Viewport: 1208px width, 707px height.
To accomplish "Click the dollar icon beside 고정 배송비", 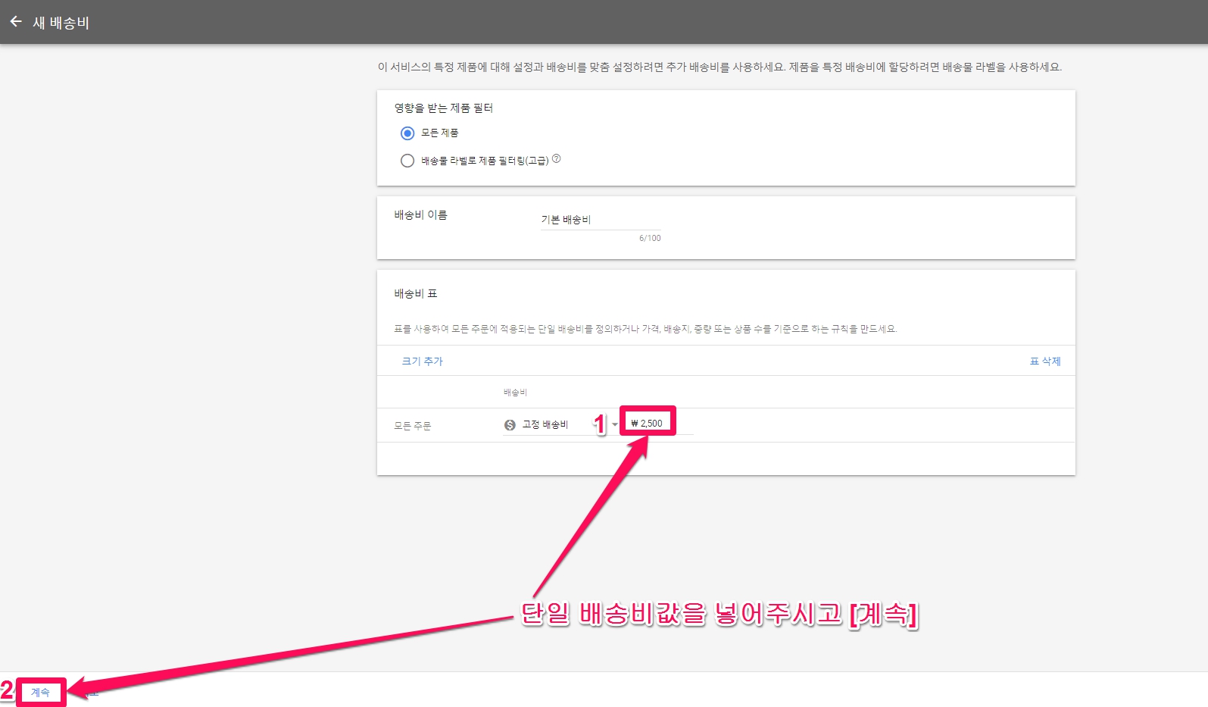I will [x=510, y=425].
